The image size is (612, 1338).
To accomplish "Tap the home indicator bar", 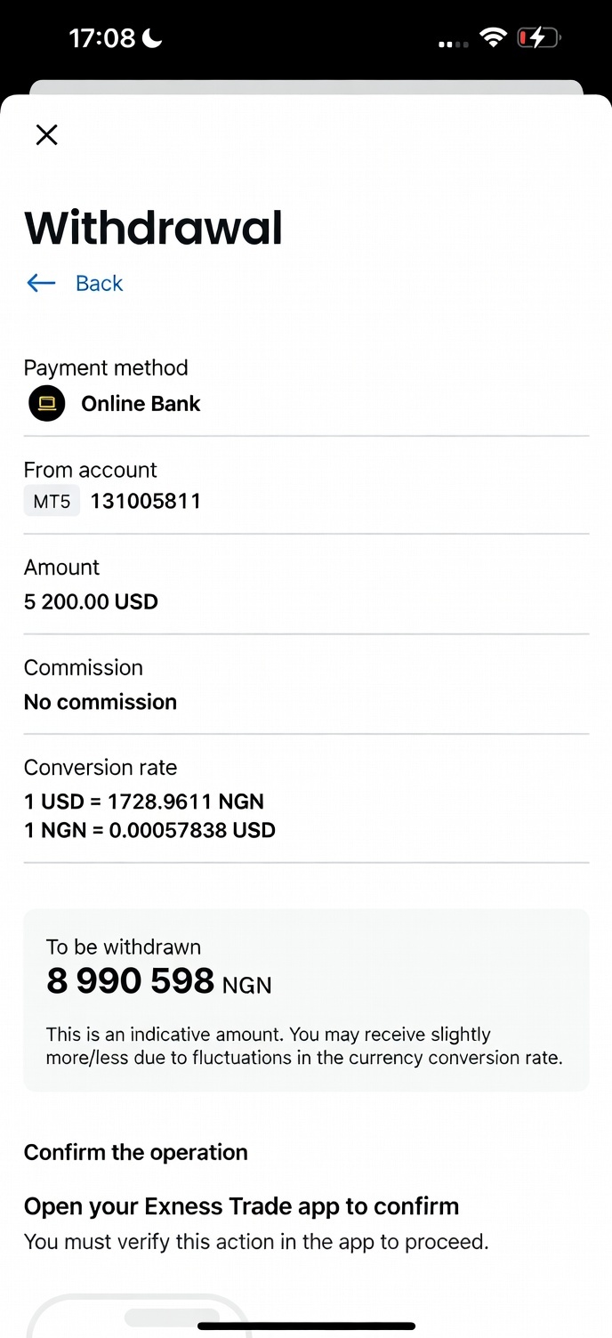I will 306,1326.
